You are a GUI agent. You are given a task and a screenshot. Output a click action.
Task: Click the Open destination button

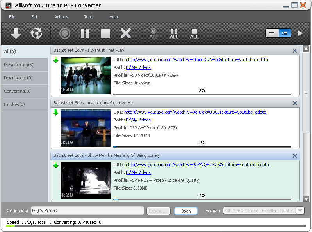coord(185,211)
